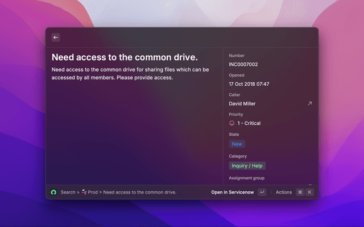
Task: Click the external link arrow beside David Miller
Action: tap(309, 104)
